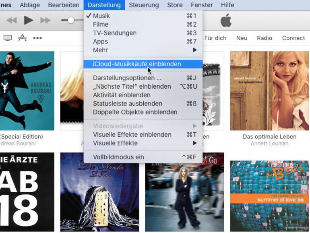Open the Bearbeiten menu
The width and height of the screenshot is (310, 233).
point(64,5)
